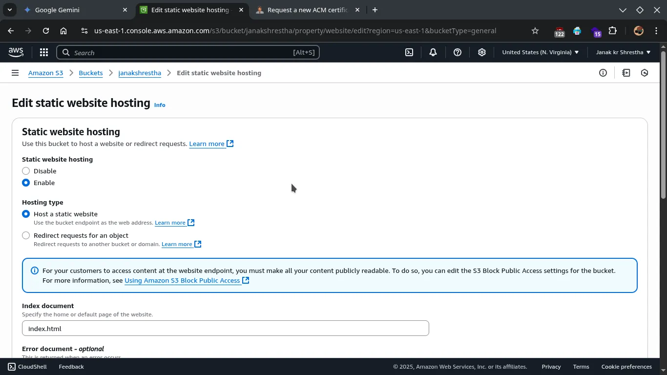Open the AWS services grid menu
The image size is (667, 375).
pos(44,52)
